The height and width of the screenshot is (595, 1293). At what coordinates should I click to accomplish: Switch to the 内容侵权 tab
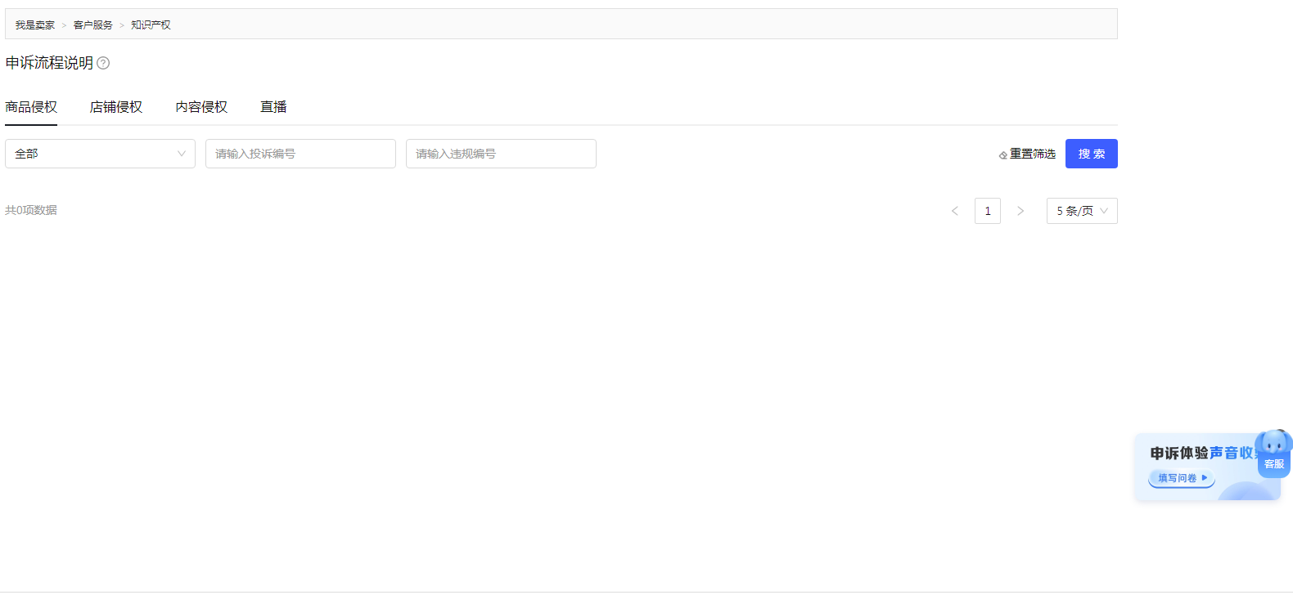(201, 107)
